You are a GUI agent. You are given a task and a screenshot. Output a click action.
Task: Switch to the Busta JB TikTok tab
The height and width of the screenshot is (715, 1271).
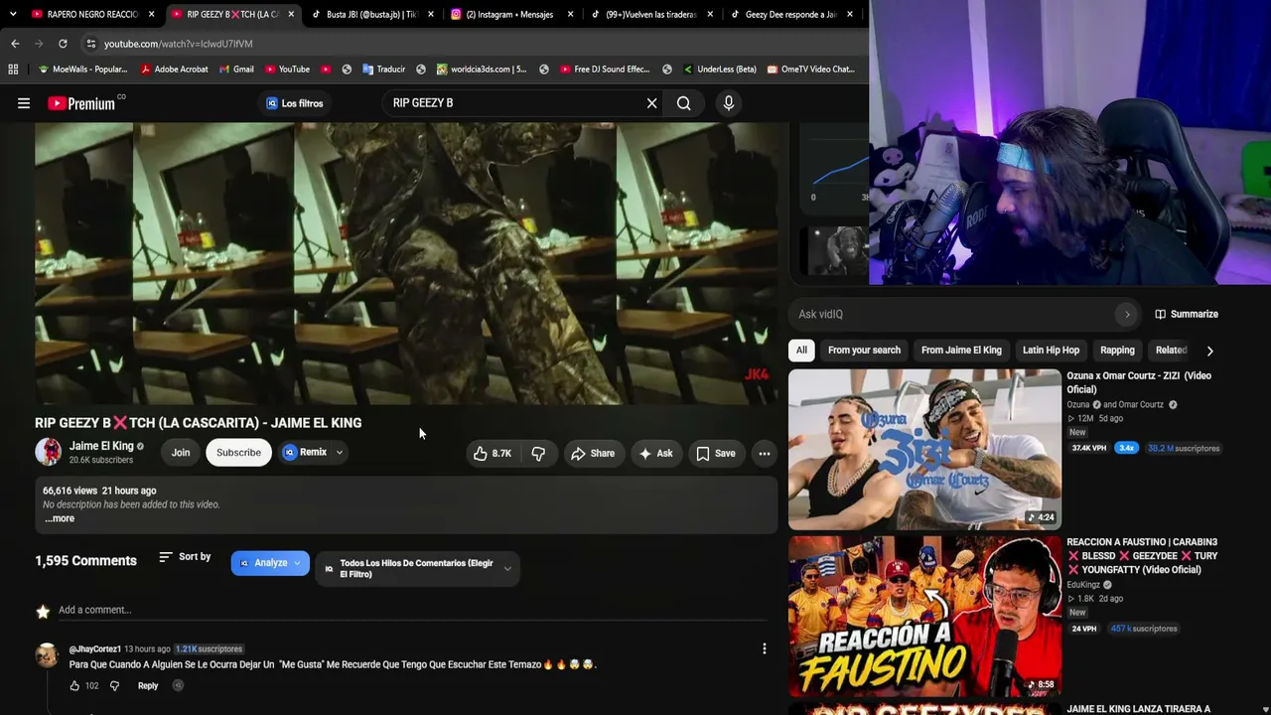pos(371,15)
